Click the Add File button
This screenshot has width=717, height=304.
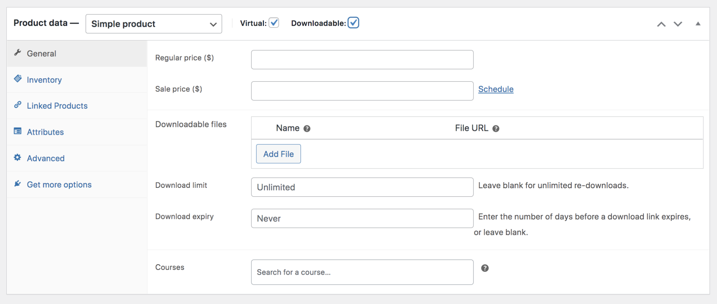(x=278, y=154)
